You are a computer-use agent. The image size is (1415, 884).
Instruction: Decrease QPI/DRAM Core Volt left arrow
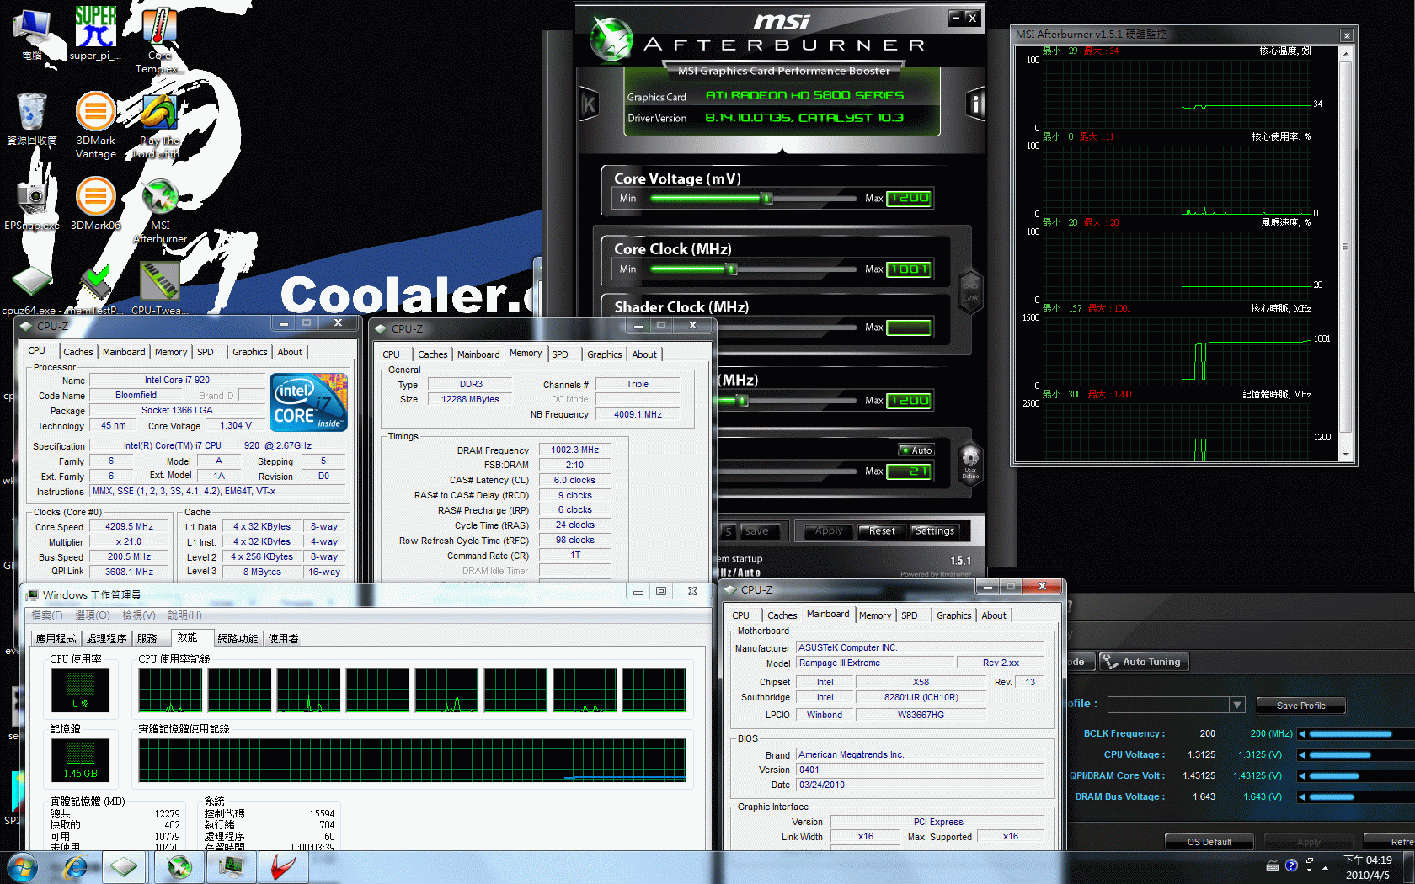pyautogui.click(x=1302, y=776)
